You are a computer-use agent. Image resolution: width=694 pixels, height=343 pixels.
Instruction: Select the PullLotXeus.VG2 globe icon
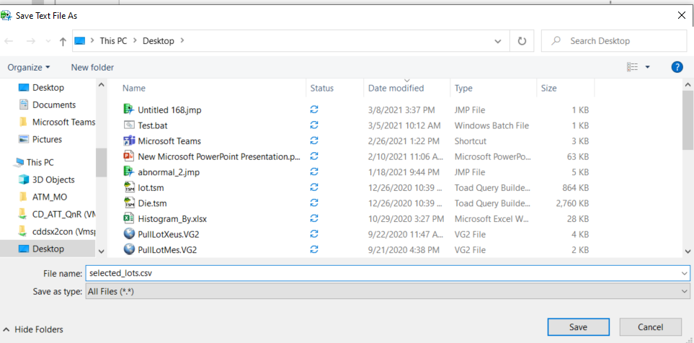coord(129,233)
